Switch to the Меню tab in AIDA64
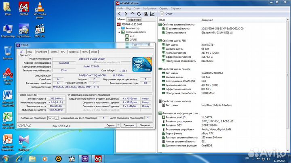 [121, 19]
